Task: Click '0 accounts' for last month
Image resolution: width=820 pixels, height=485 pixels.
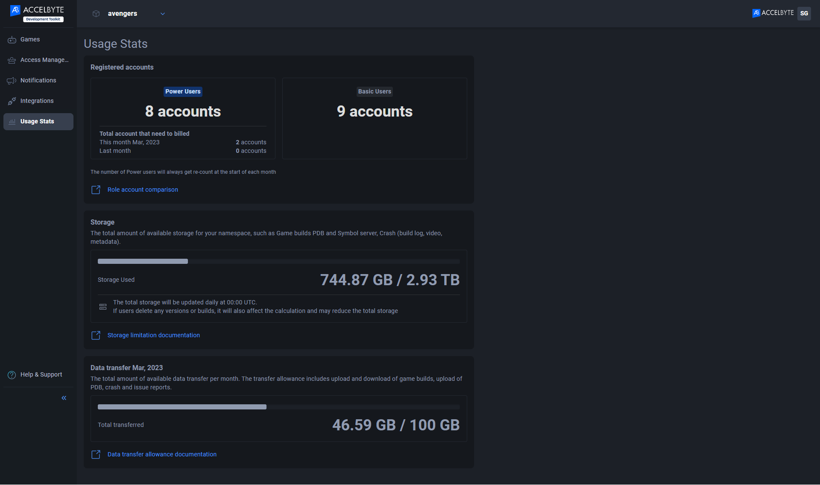Action: coord(251,151)
